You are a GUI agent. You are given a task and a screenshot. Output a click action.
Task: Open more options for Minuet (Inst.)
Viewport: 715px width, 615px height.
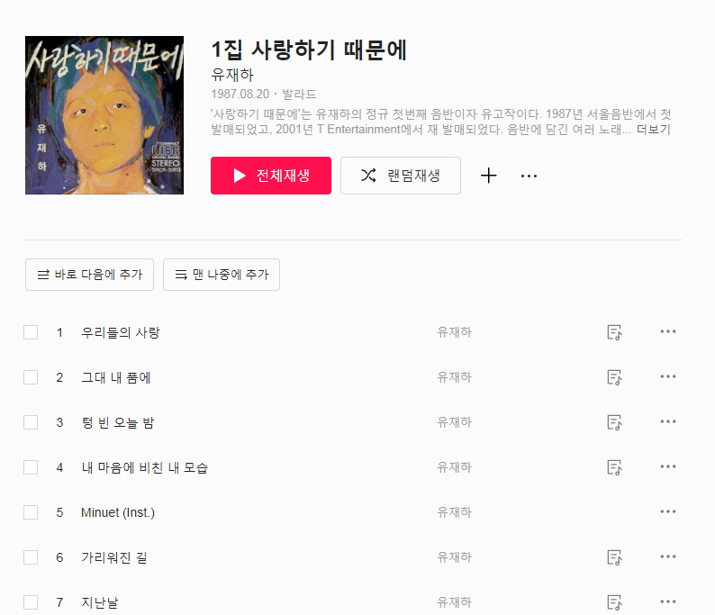[x=668, y=511]
